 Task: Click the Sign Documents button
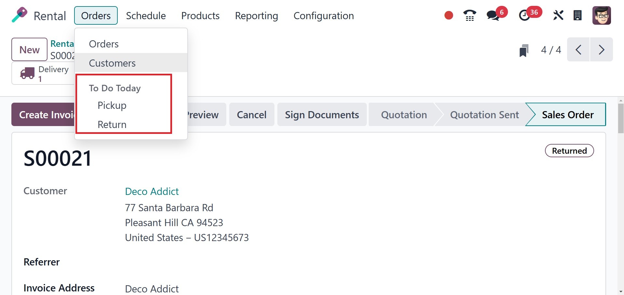[x=322, y=115]
